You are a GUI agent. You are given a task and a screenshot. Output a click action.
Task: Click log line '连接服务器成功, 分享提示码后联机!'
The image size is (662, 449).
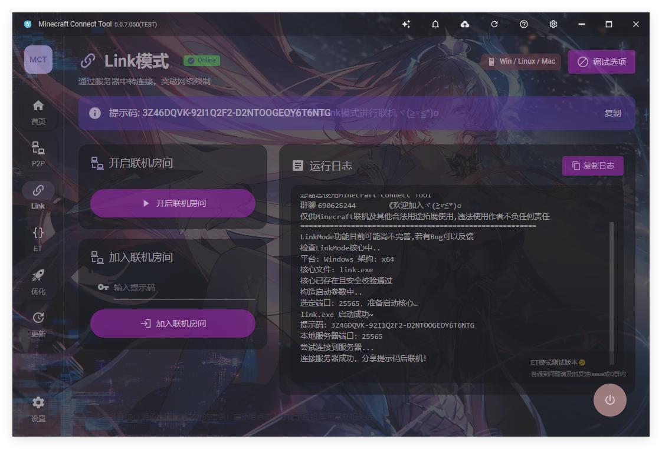[x=363, y=358]
